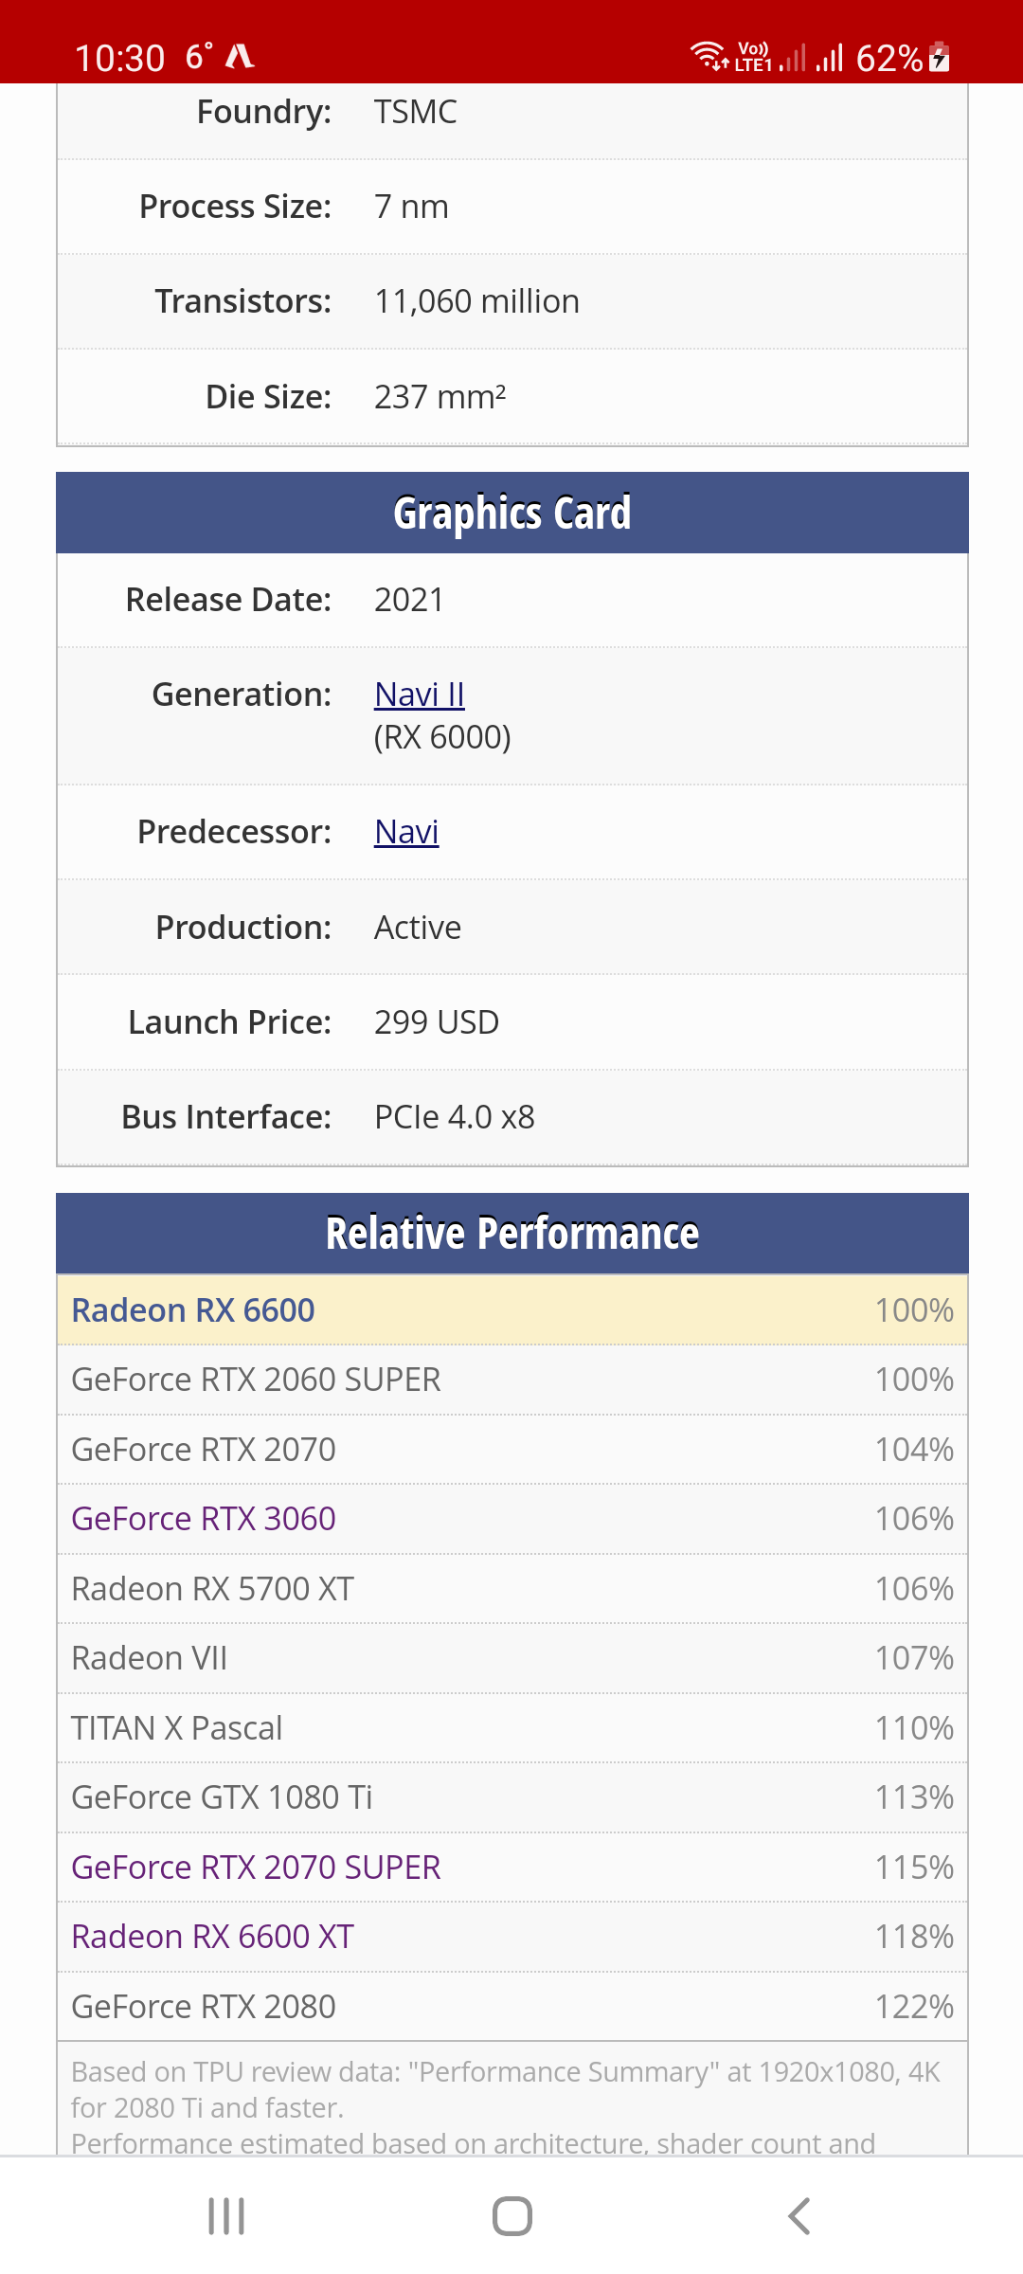Tap the Wi-Fi status bar icon
1023x2274 pixels.
coord(708,57)
